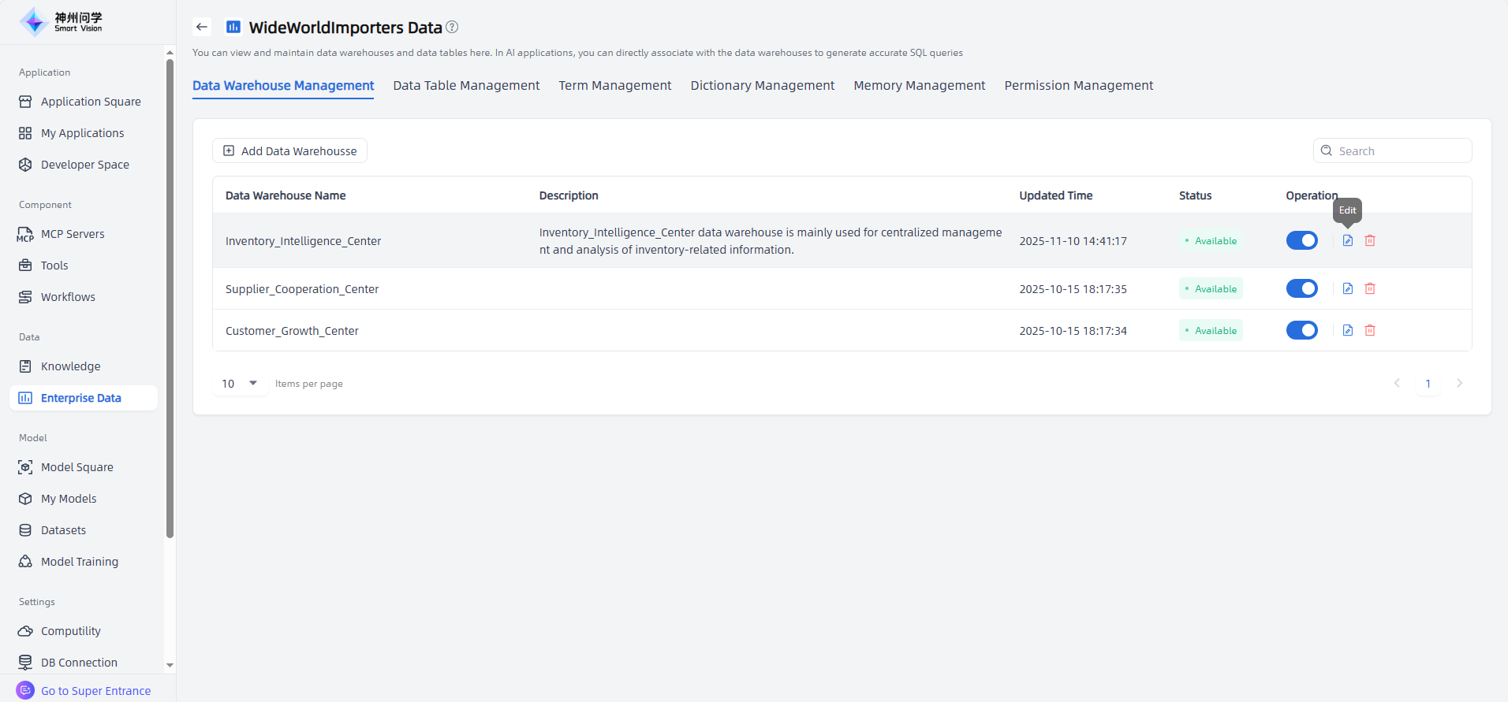Click the Add Data Warehouse button
This screenshot has width=1508, height=702.
(x=289, y=150)
